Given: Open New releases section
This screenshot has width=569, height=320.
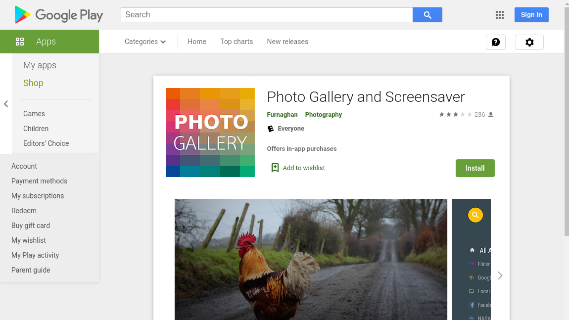Looking at the screenshot, I should coord(287,41).
